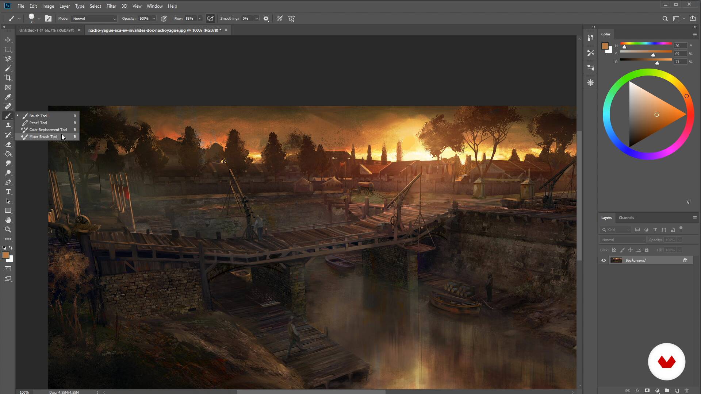This screenshot has height=394, width=701.
Task: Select the Healing Brush tool
Action: 8,106
